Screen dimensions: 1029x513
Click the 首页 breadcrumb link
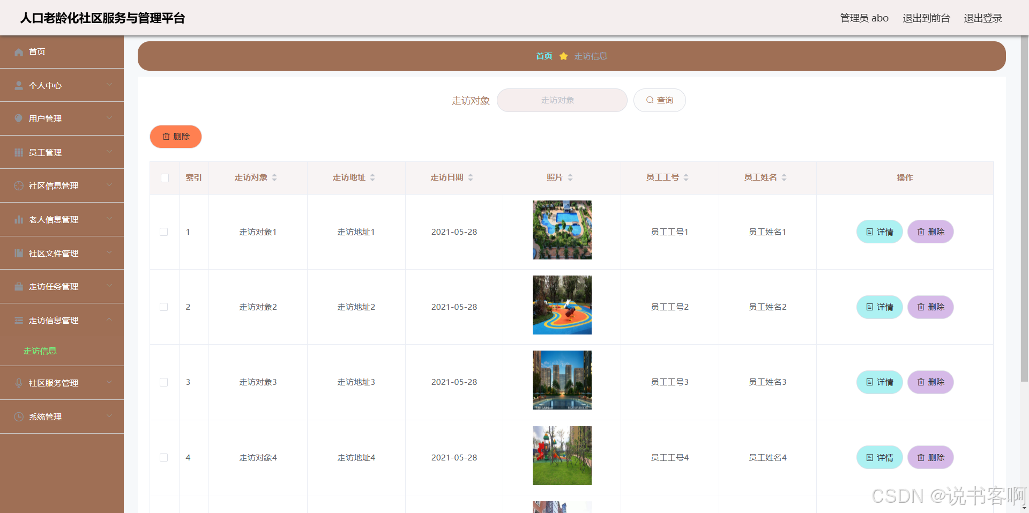coord(544,56)
